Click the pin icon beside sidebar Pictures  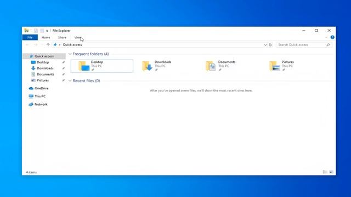click(64, 80)
